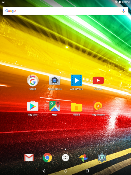Open the Play Store app
131x175 pixels.
click(x=33, y=106)
